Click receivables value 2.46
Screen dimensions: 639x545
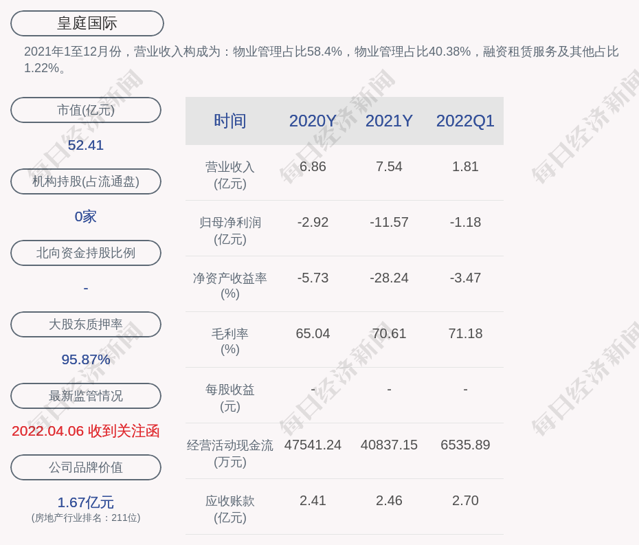(x=389, y=500)
